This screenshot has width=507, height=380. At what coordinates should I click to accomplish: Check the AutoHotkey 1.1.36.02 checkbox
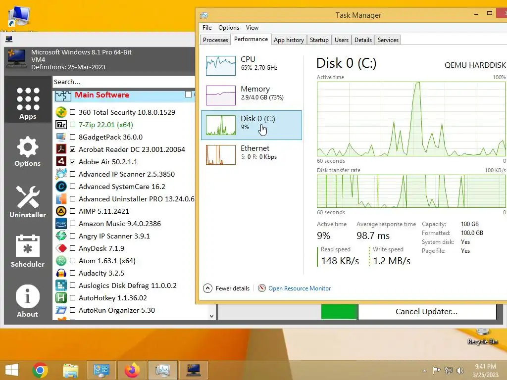(x=72, y=298)
